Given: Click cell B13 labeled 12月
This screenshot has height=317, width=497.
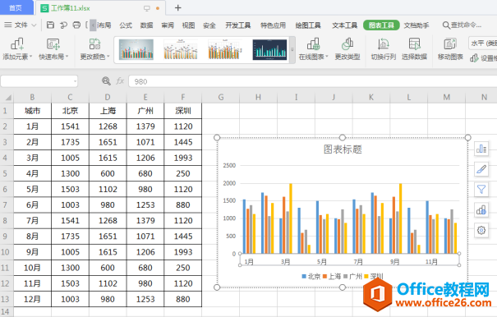Looking at the screenshot, I should (32, 299).
